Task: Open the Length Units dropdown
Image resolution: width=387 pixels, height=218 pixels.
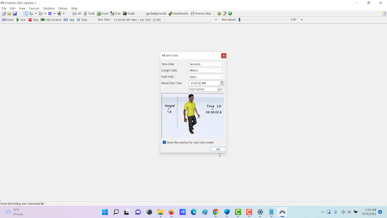Action: [x=206, y=70]
